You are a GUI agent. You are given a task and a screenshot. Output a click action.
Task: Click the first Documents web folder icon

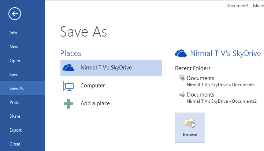tap(182, 78)
